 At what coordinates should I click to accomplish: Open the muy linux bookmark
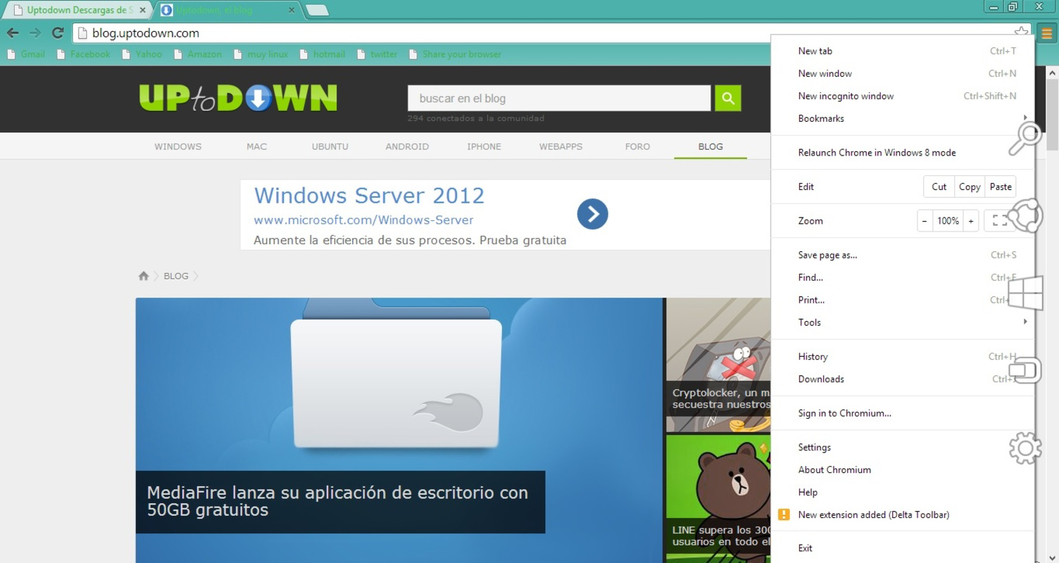tap(261, 54)
